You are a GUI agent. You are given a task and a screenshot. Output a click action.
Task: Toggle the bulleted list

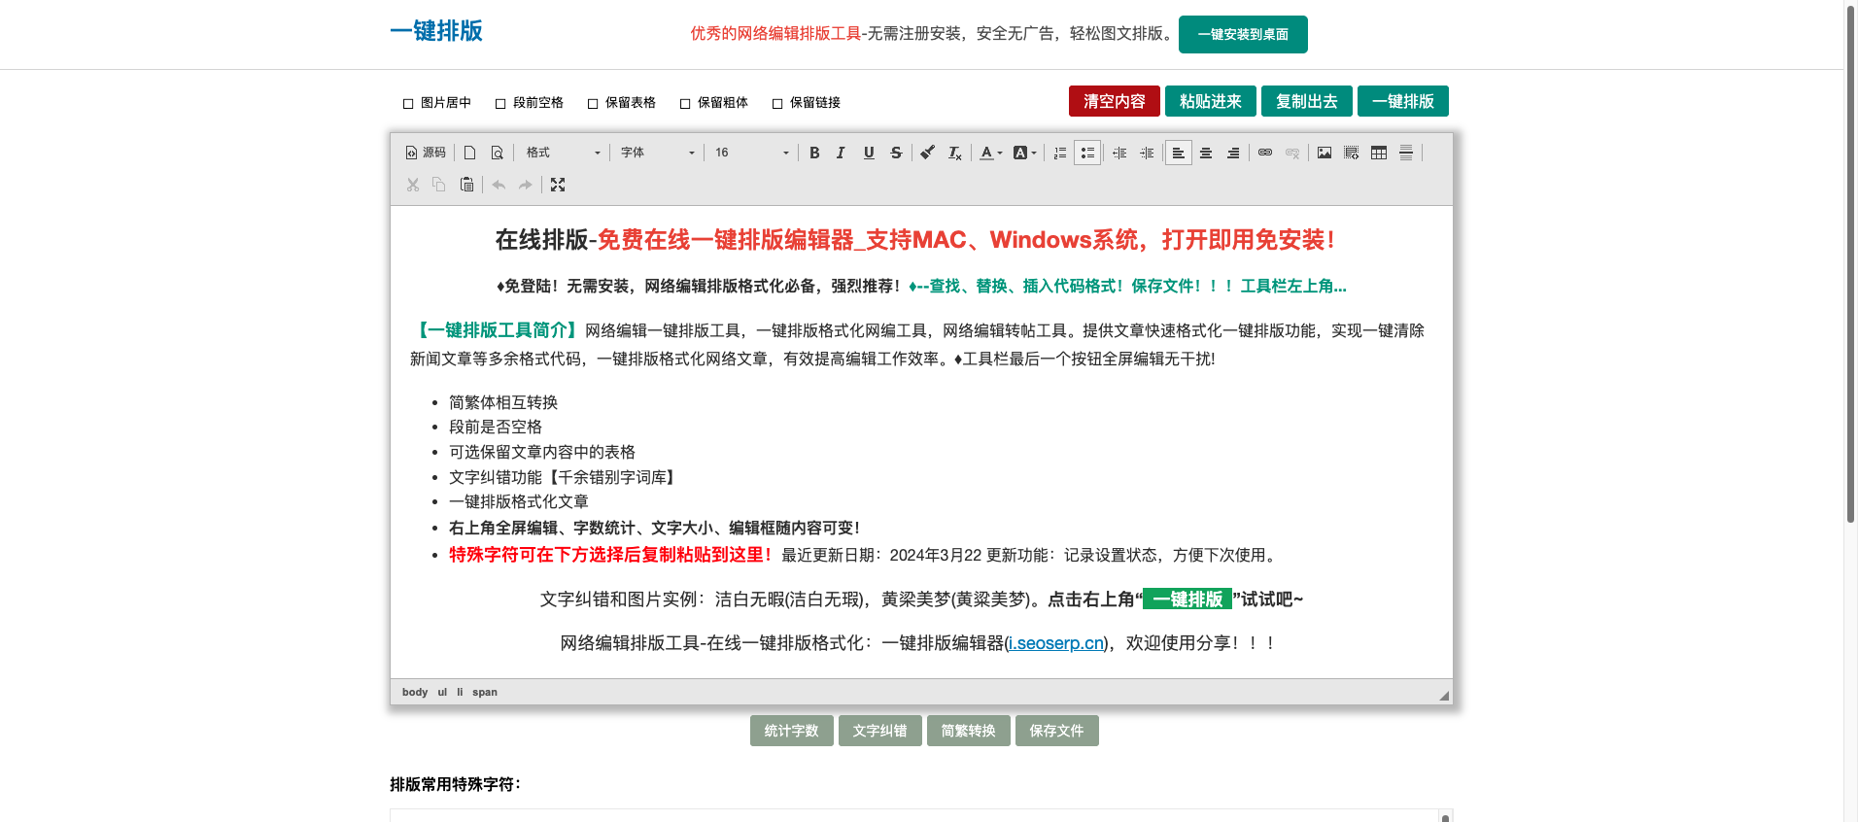(x=1087, y=153)
